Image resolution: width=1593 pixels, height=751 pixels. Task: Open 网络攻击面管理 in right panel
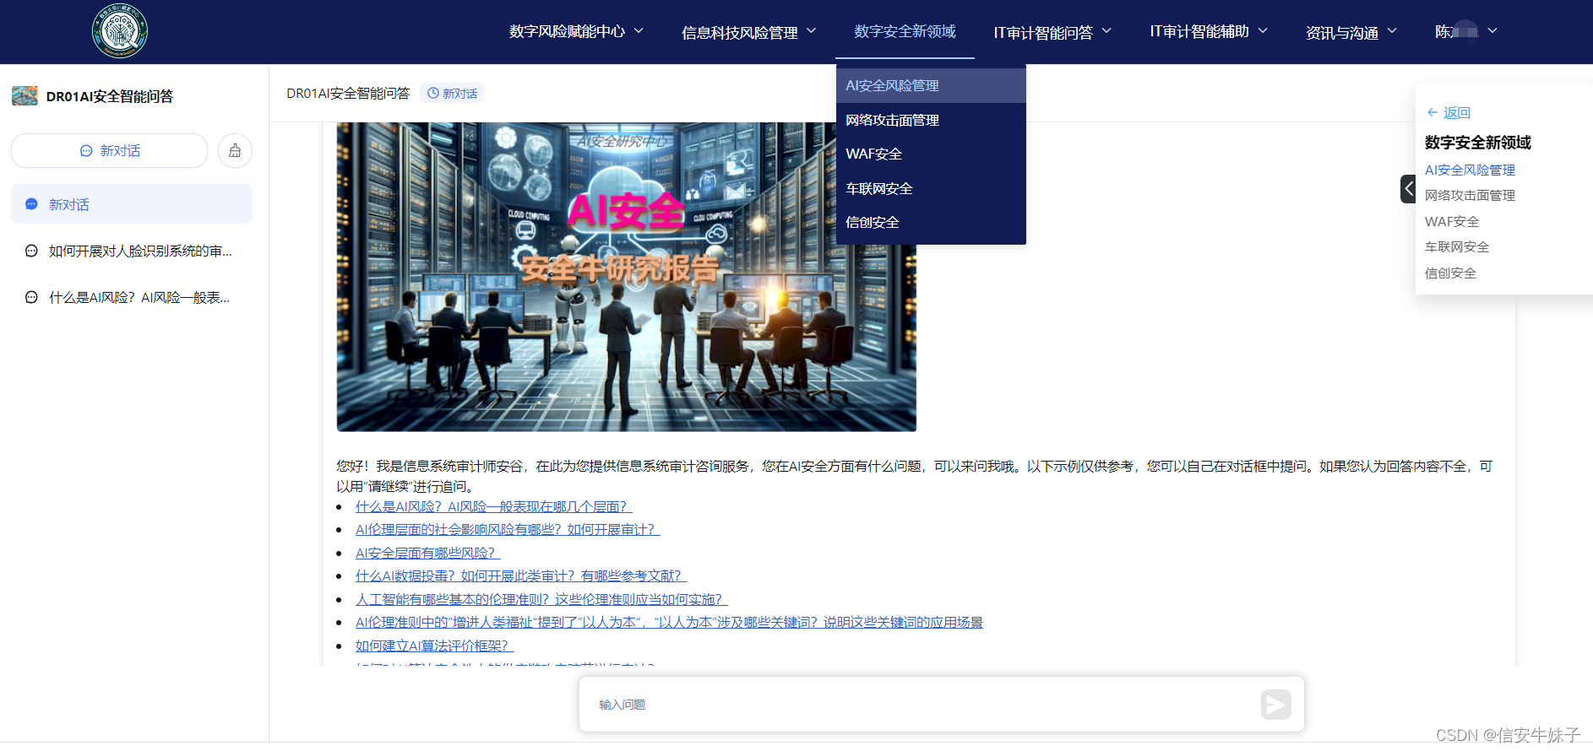pos(1470,196)
